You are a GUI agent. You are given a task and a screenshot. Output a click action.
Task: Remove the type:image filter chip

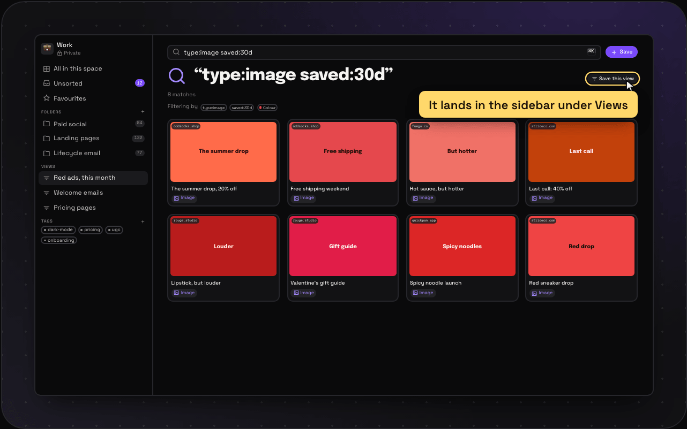tap(214, 108)
